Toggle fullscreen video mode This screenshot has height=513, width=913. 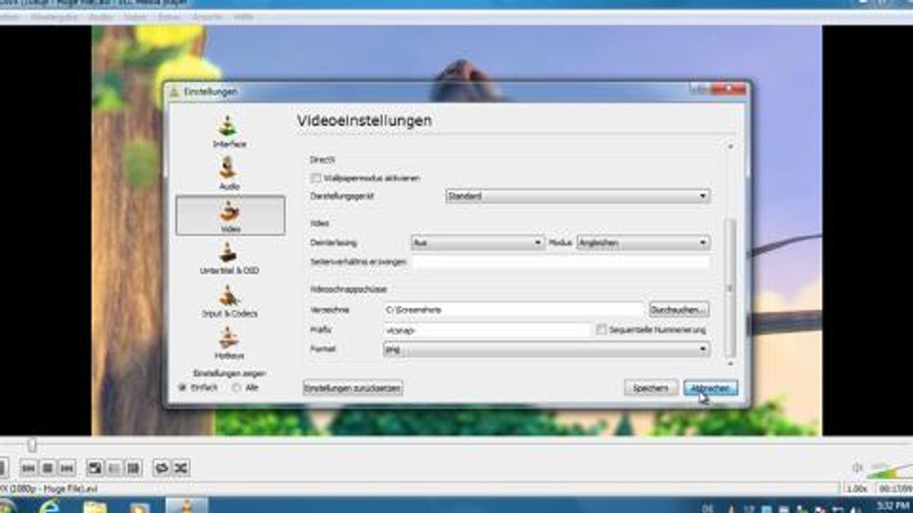(x=95, y=468)
